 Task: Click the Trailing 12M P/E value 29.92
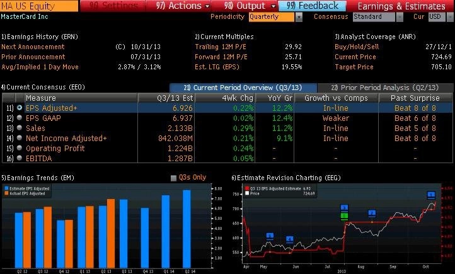(294, 47)
